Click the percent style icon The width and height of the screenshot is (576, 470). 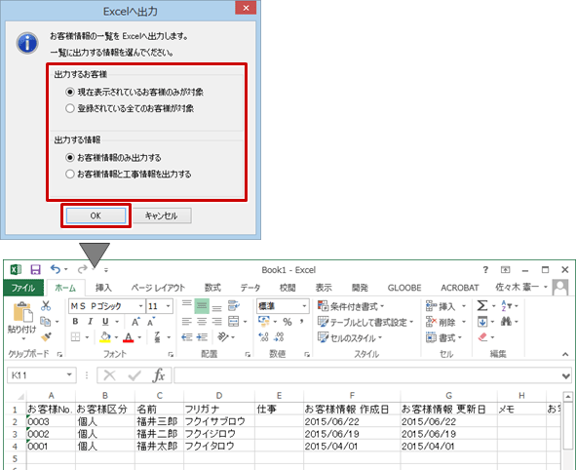288,322
